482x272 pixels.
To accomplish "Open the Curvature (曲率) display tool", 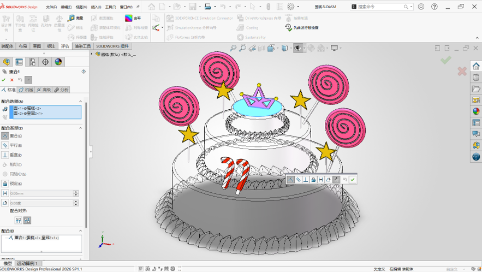I will pos(133,18).
